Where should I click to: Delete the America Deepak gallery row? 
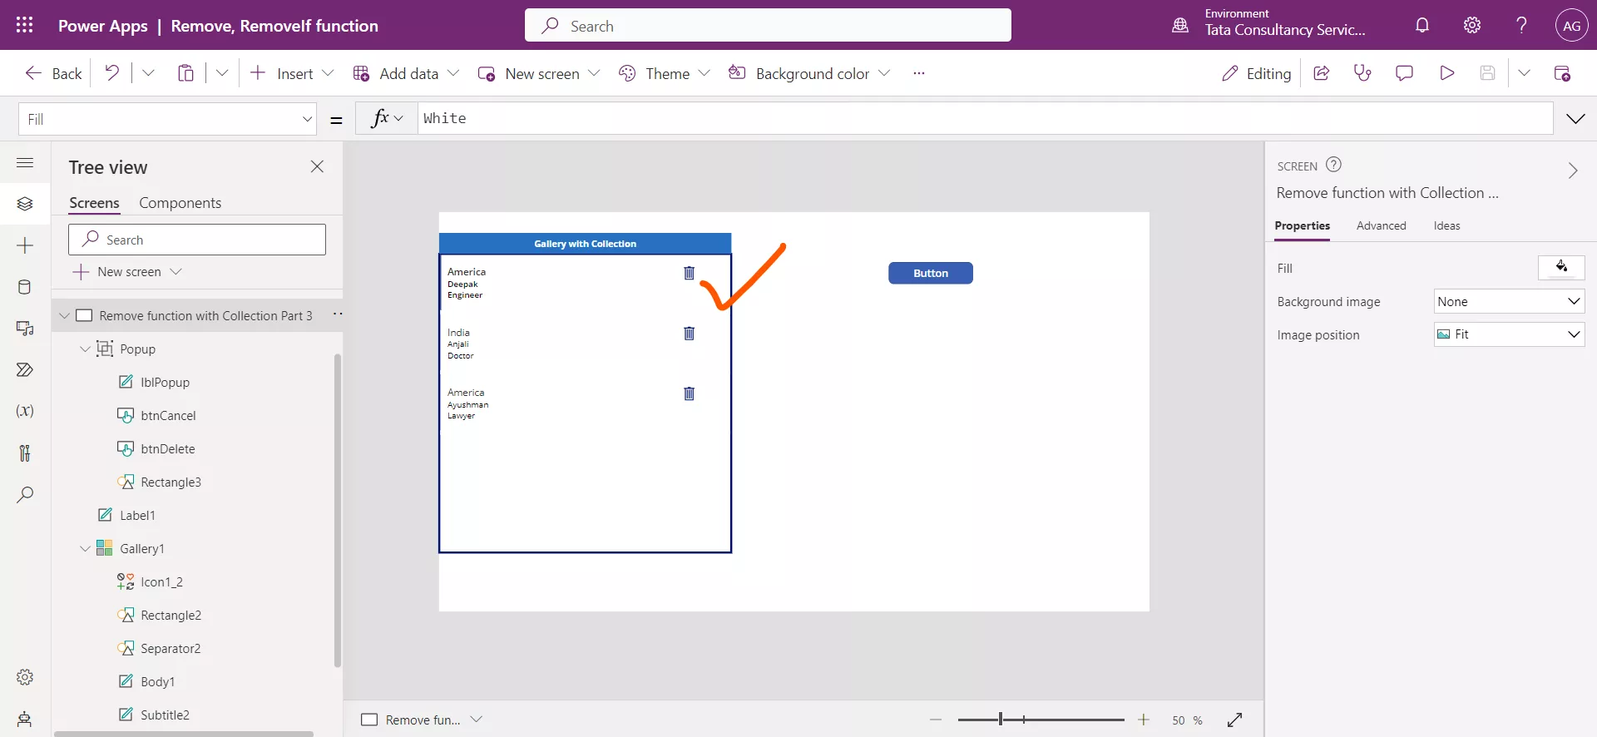coord(689,273)
